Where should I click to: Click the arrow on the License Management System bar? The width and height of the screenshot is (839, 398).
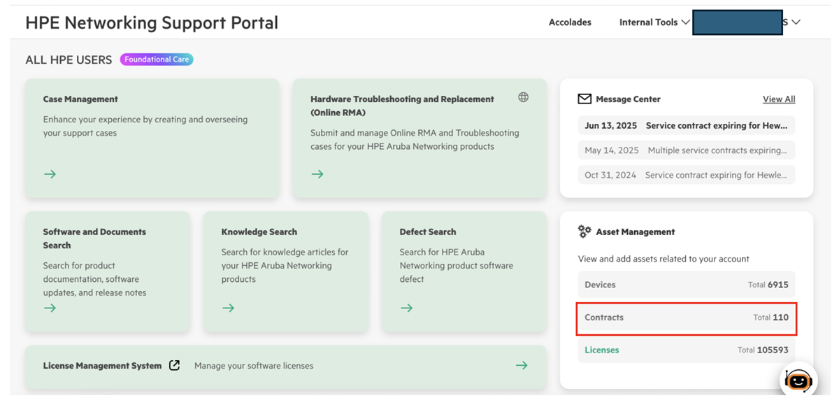[522, 365]
